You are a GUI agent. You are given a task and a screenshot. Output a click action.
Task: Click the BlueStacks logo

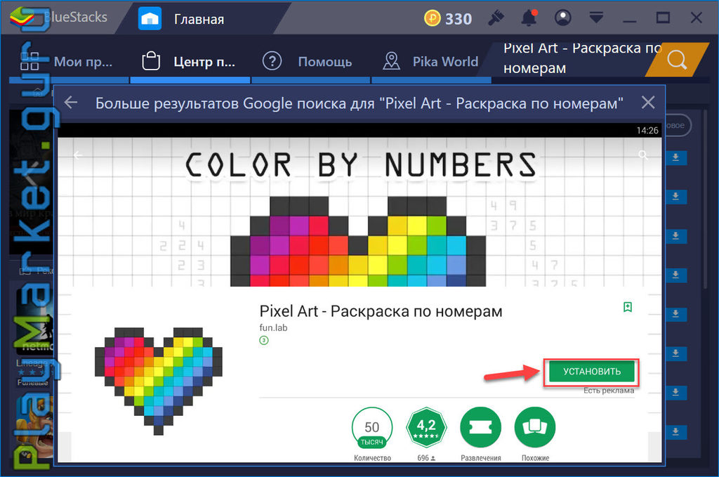(22, 18)
